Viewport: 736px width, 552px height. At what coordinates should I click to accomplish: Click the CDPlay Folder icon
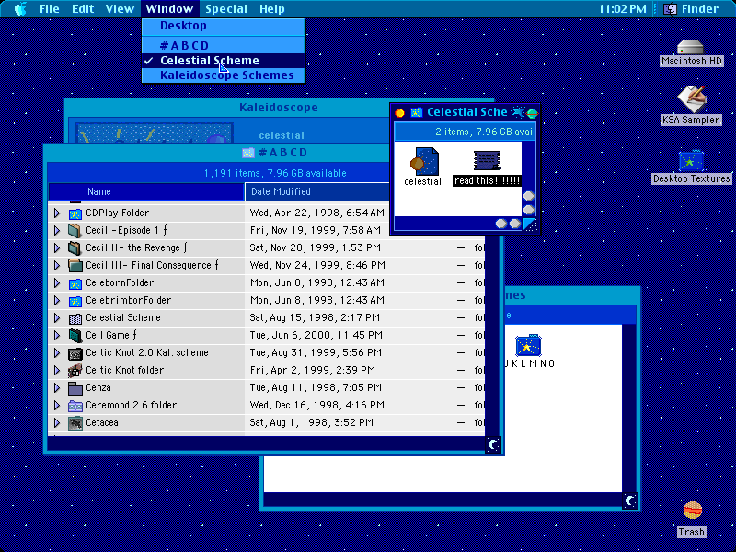(x=75, y=213)
